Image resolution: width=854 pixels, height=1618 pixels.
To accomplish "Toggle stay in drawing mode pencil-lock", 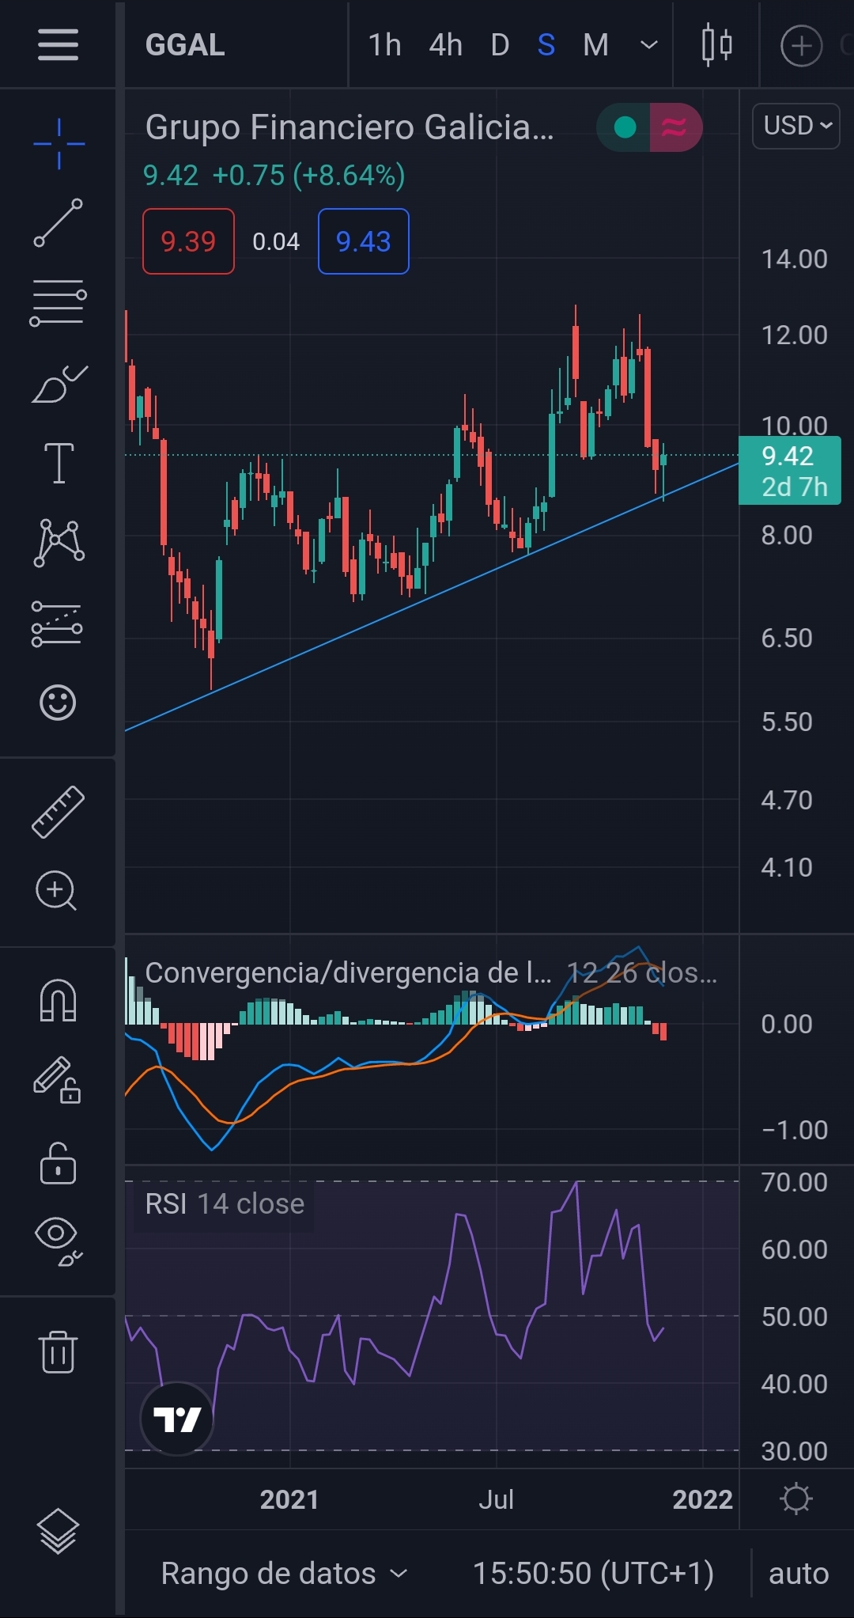I will (57, 1081).
